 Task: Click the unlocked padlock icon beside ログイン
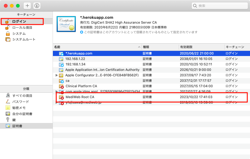click(8, 21)
